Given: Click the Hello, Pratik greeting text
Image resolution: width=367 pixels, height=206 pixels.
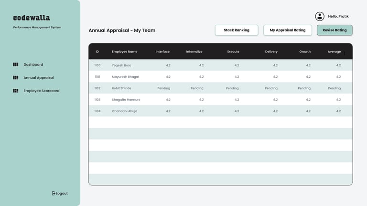Looking at the screenshot, I should (x=338, y=16).
